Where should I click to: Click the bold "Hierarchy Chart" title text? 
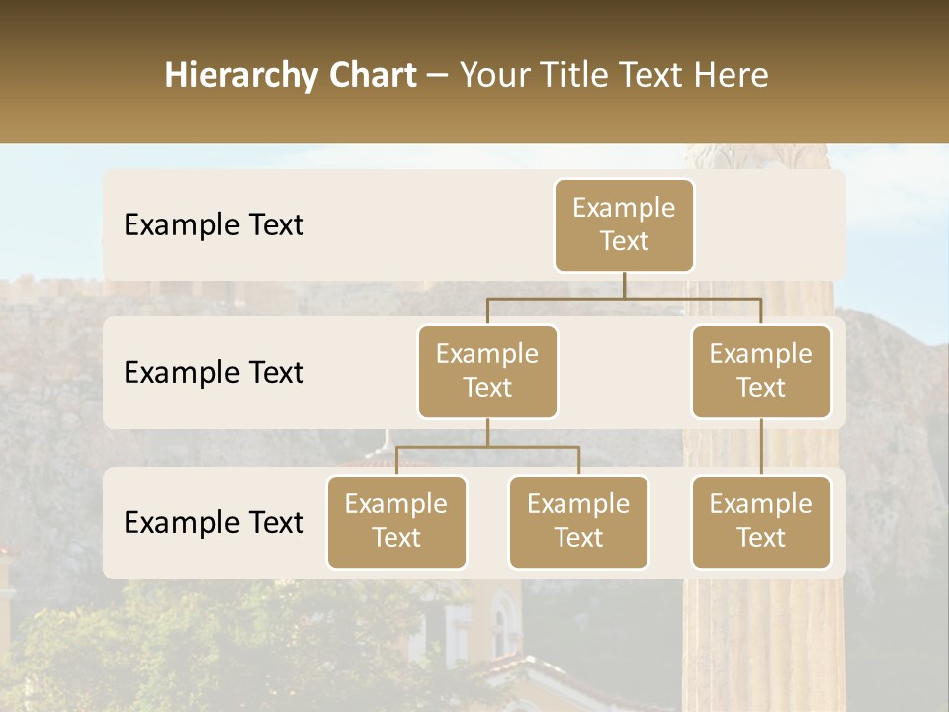click(290, 75)
